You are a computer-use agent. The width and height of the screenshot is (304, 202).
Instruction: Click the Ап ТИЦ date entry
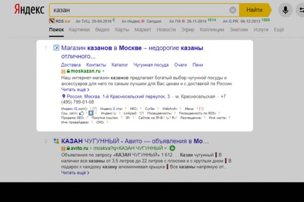(95, 21)
